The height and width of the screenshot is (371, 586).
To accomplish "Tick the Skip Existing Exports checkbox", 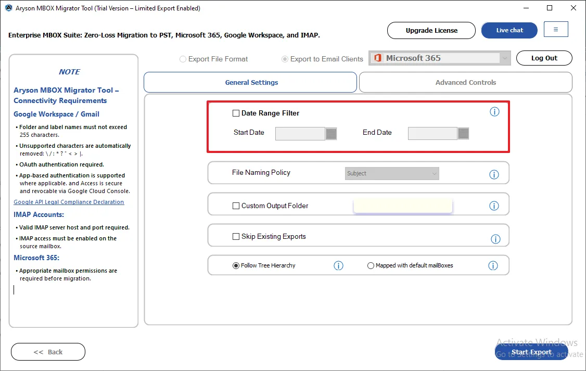I will 236,237.
